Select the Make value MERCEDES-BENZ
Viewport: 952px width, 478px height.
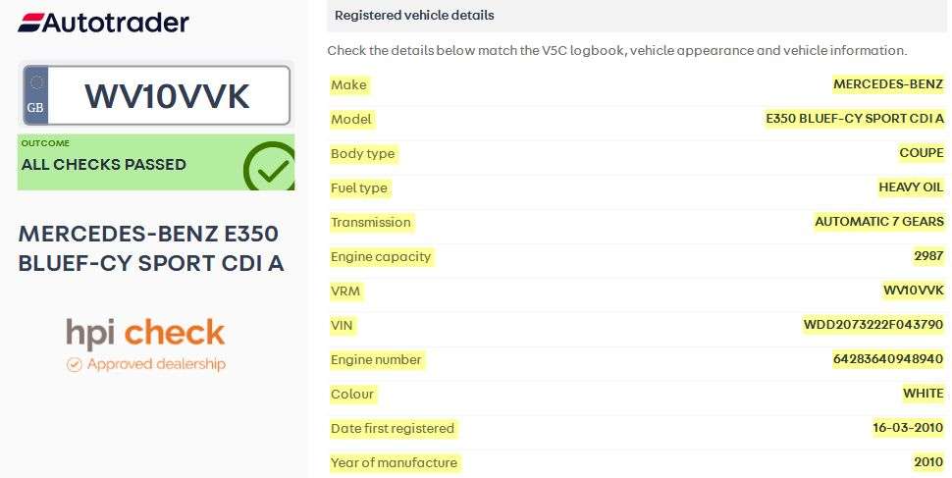point(887,84)
